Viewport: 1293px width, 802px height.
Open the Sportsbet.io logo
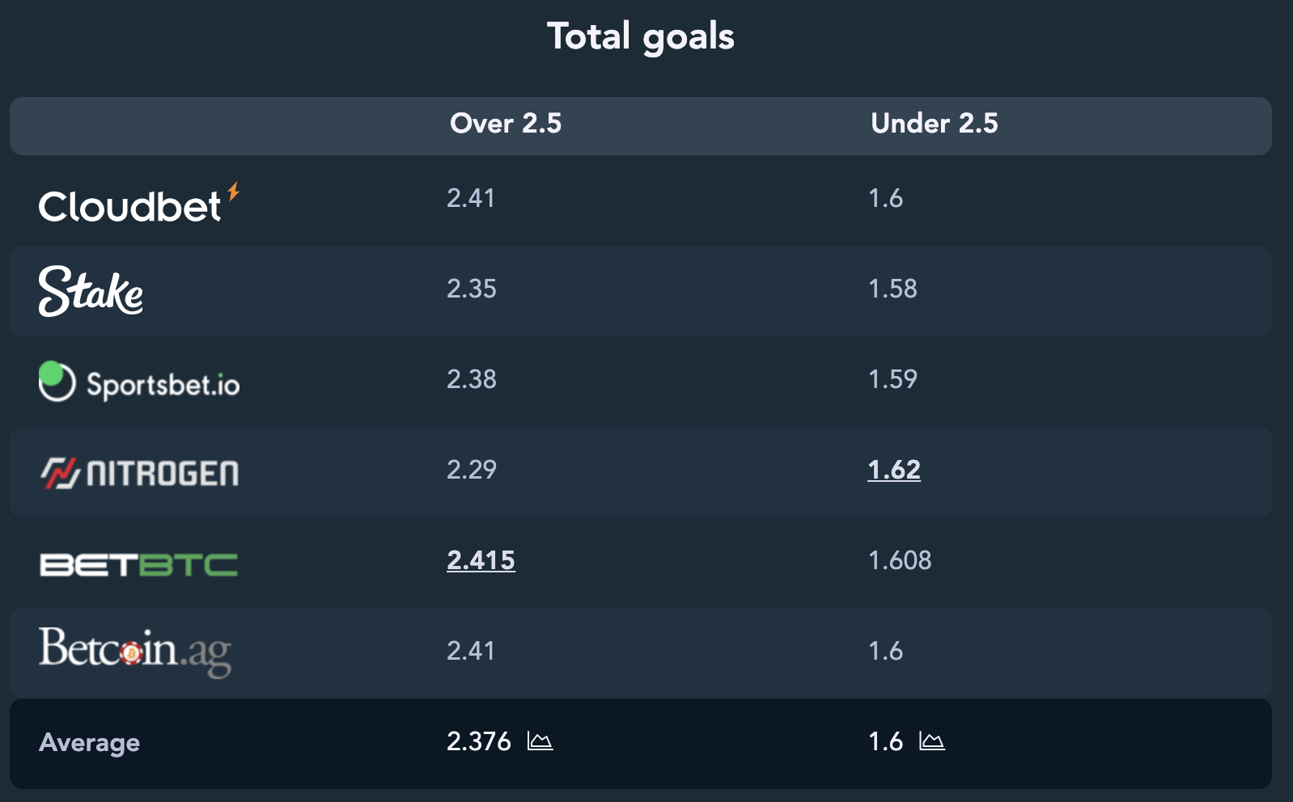point(139,382)
